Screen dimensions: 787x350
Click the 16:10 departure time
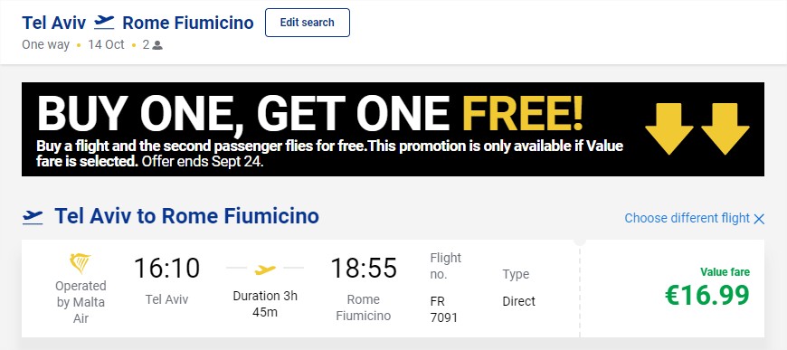[166, 268]
